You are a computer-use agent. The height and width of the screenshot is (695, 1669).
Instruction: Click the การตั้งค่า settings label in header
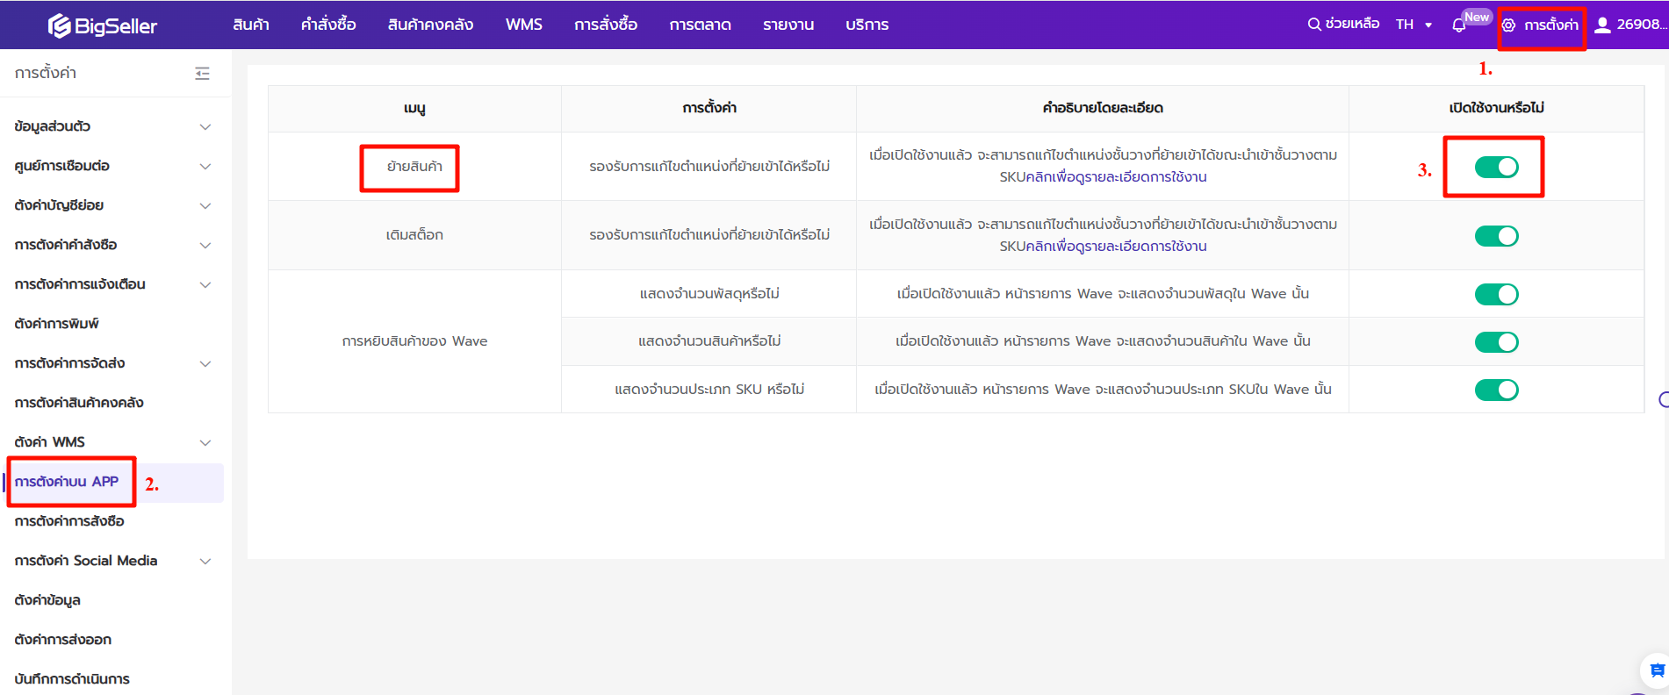click(1551, 25)
